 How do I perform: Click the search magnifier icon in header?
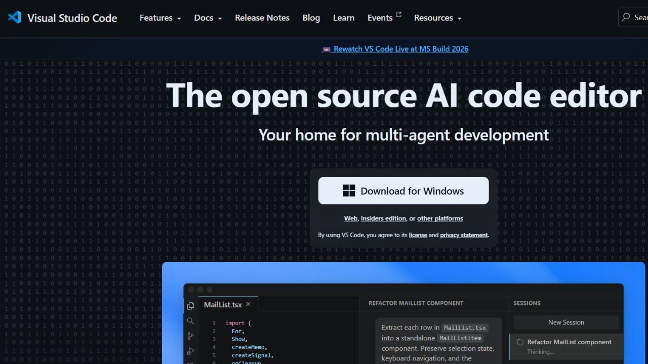pos(627,17)
